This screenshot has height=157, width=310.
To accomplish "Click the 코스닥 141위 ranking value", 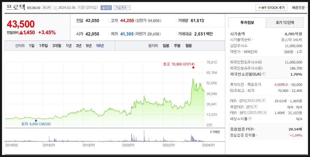I will pos(292,40).
